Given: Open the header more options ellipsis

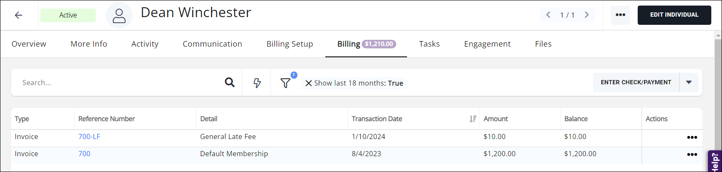Looking at the screenshot, I should [x=620, y=15].
